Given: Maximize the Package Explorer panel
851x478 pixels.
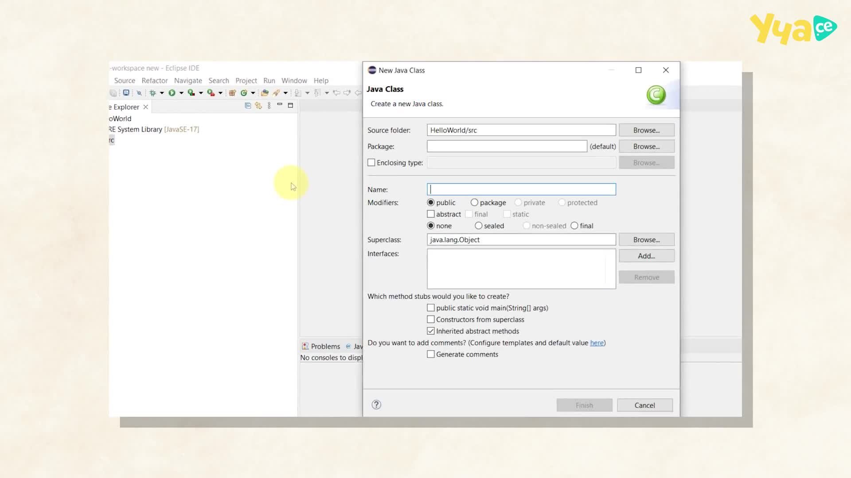Looking at the screenshot, I should [x=290, y=105].
